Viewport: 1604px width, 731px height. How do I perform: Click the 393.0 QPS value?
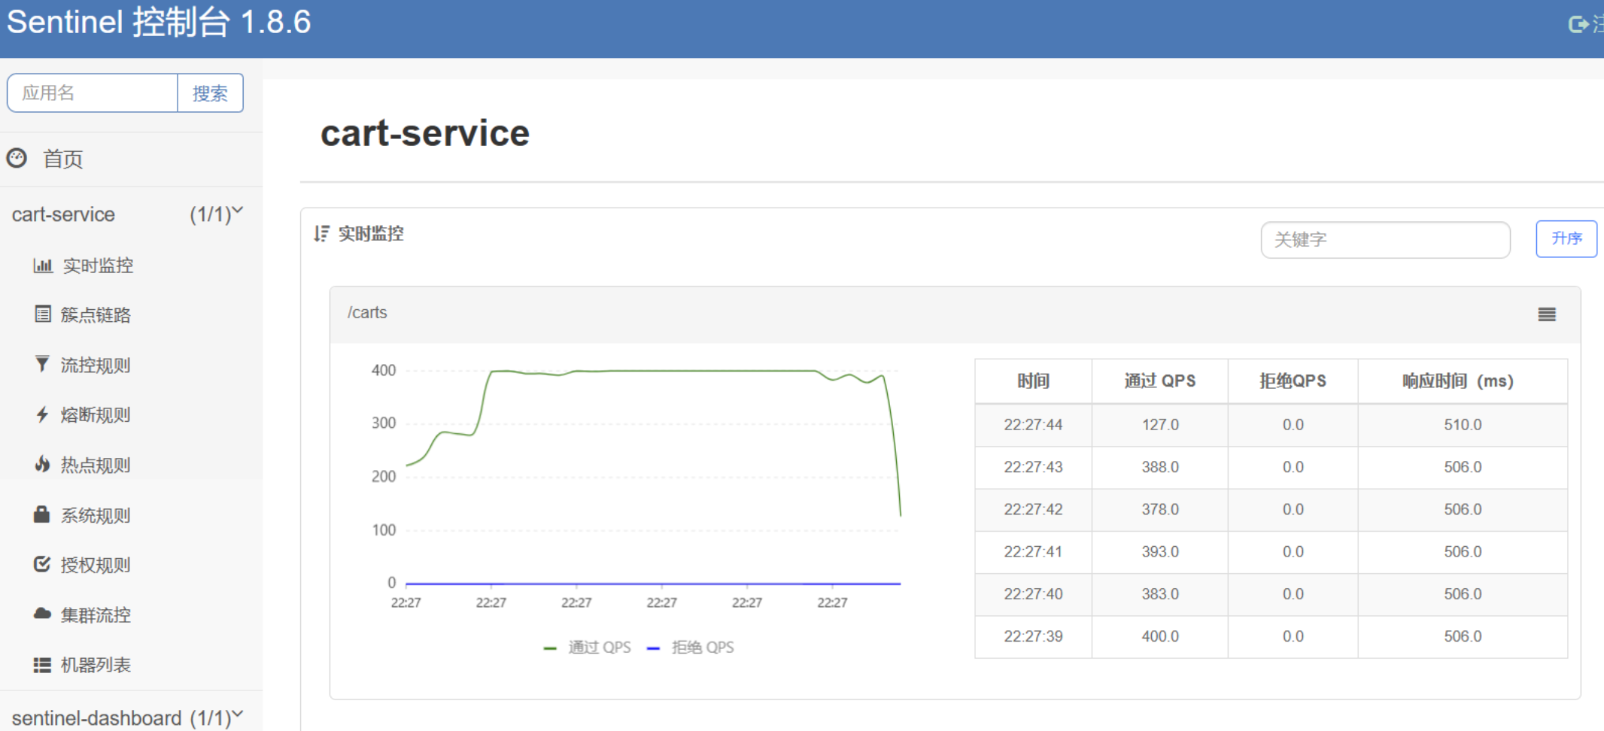coord(1160,551)
